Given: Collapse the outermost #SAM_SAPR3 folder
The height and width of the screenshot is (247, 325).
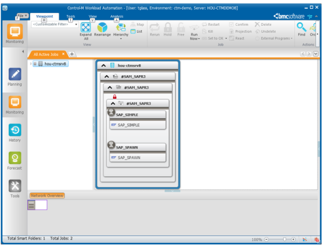Looking at the screenshot, I should pos(107,77).
